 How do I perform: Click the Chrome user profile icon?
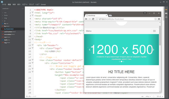pyautogui.click(x=145, y=13)
